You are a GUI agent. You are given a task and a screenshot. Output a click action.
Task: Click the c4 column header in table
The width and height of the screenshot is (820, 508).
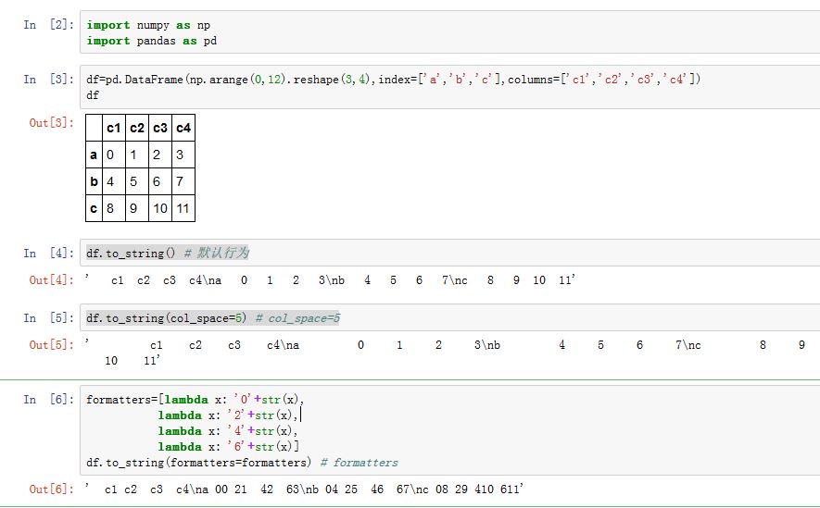[183, 128]
